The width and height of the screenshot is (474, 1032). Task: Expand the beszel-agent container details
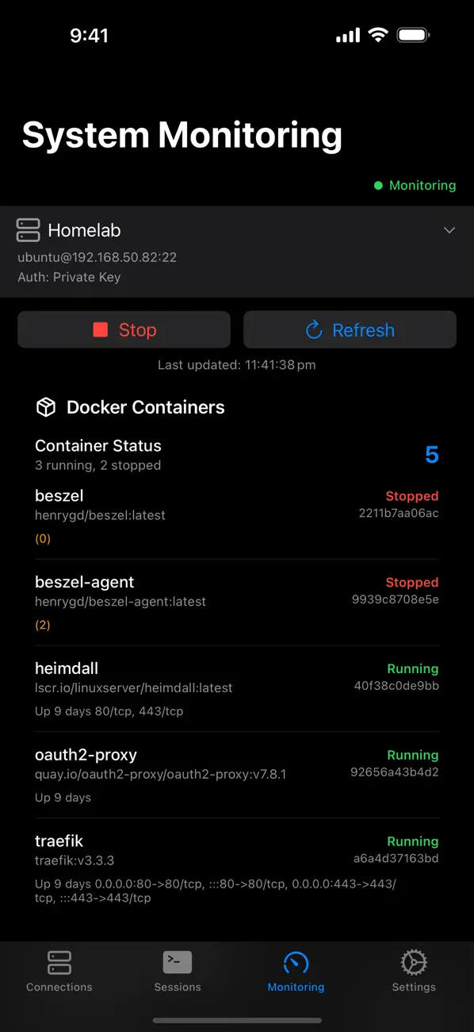coord(237,601)
